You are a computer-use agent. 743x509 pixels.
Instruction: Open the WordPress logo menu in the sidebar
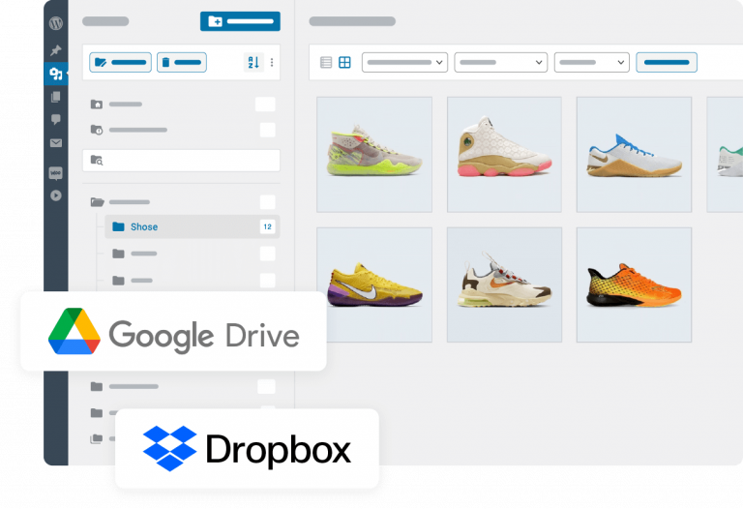tap(56, 23)
